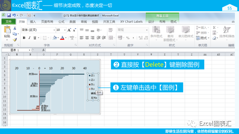Click the Save icon in quick access toolbar

(9, 15)
